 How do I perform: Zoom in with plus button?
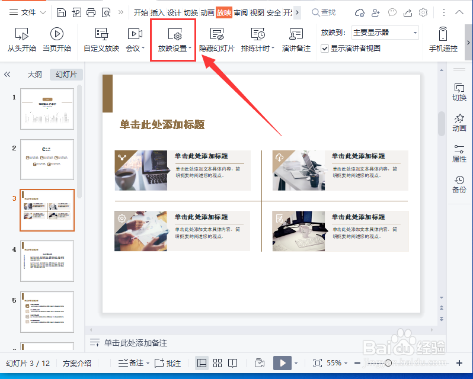coord(459,363)
